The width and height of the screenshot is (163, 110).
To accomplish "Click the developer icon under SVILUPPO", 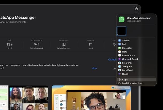I will click(x=64, y=44).
